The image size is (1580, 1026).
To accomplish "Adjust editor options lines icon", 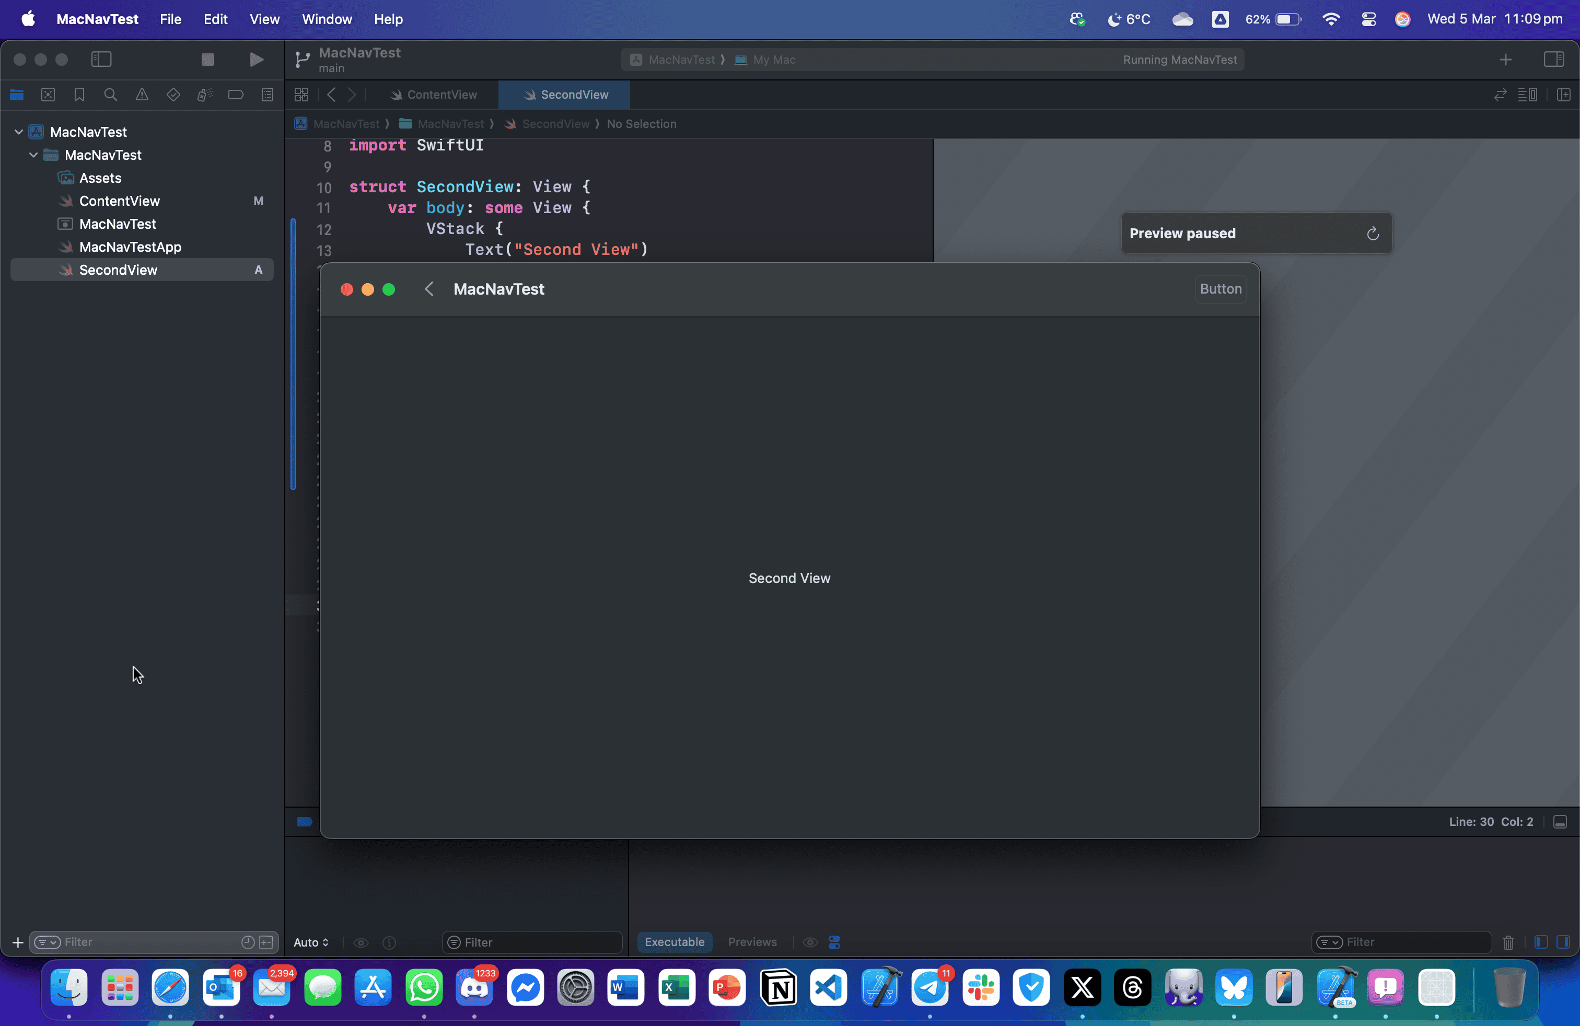I will tap(1528, 95).
